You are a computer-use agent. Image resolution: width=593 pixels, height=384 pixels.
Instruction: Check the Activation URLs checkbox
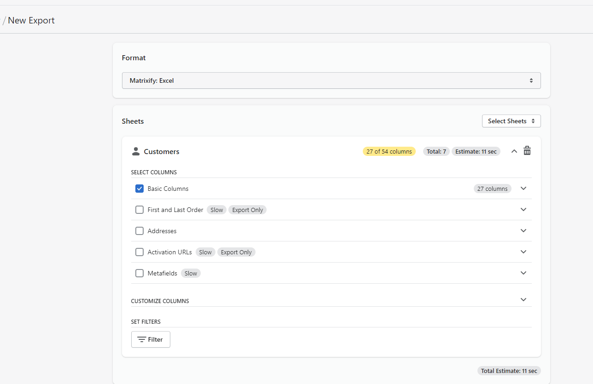[x=140, y=252]
